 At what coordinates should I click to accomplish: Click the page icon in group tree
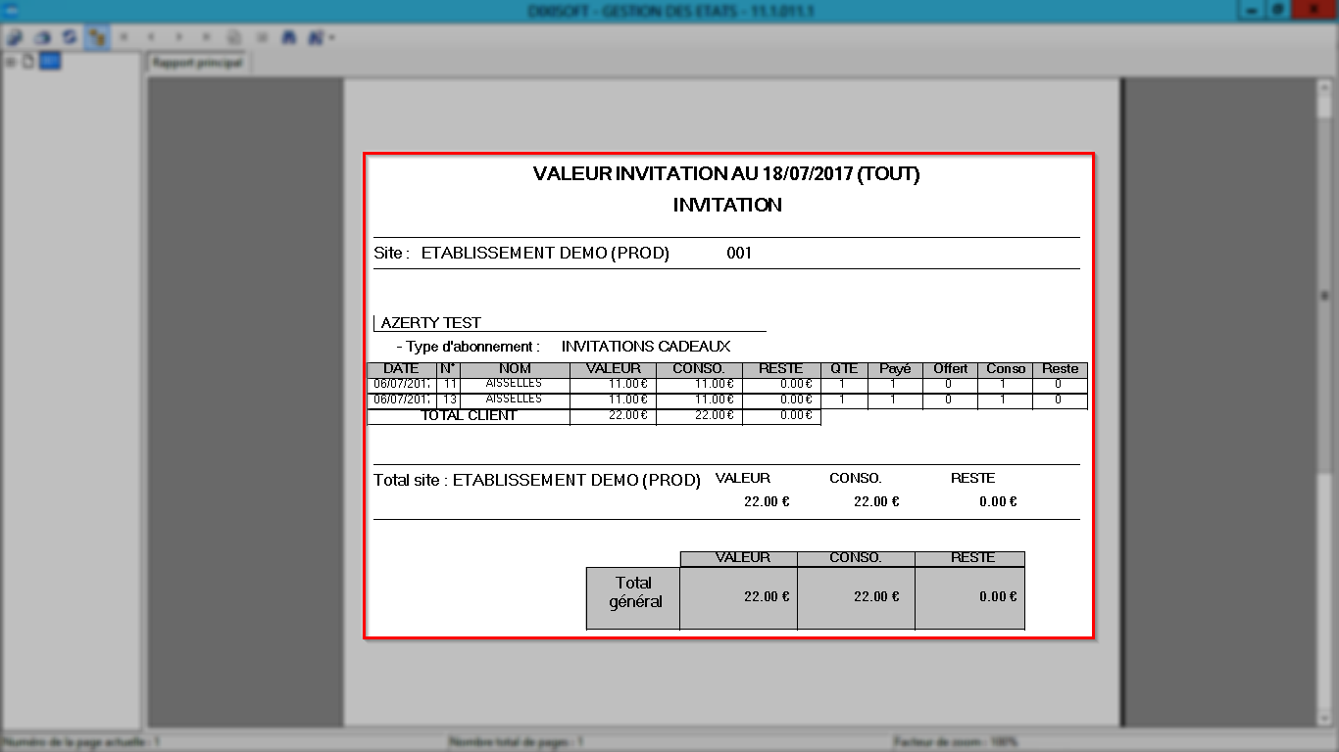(x=27, y=62)
